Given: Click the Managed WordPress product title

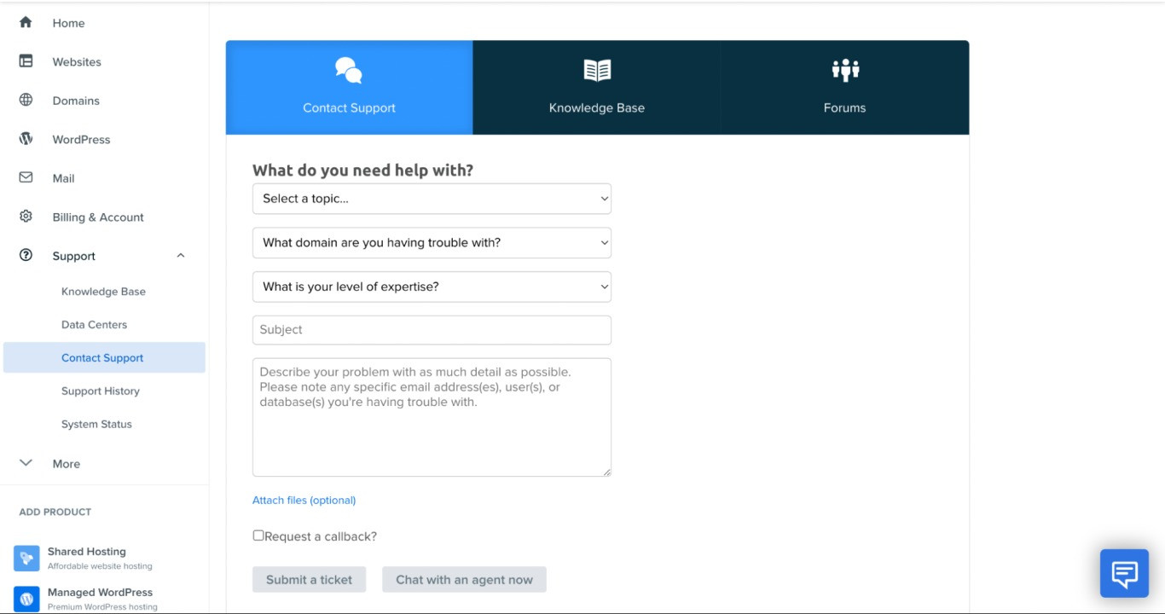Looking at the screenshot, I should 101,592.
